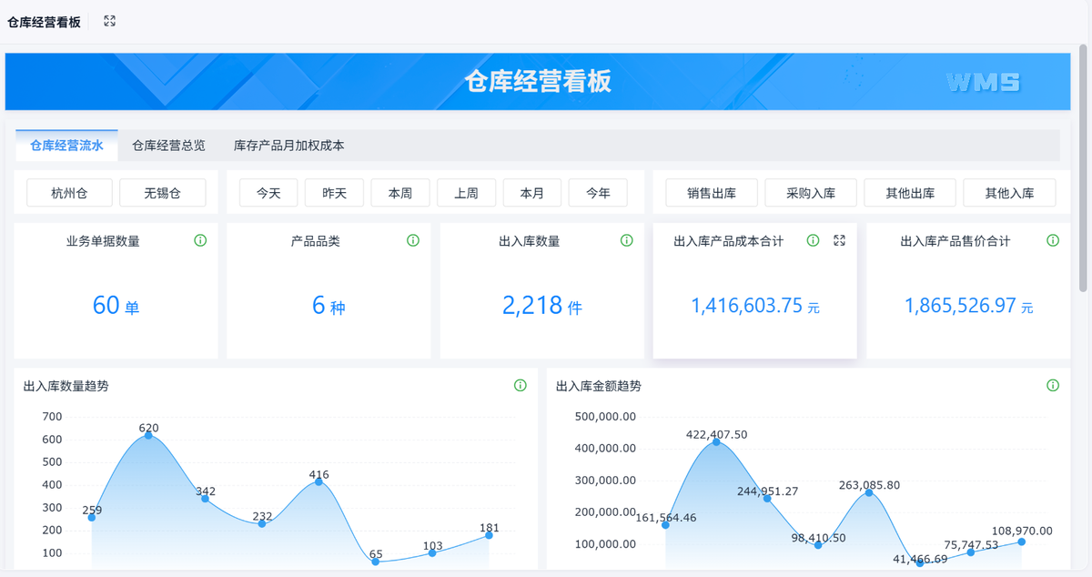Show info icon on 产品品类 card
The image size is (1092, 577).
click(x=413, y=240)
